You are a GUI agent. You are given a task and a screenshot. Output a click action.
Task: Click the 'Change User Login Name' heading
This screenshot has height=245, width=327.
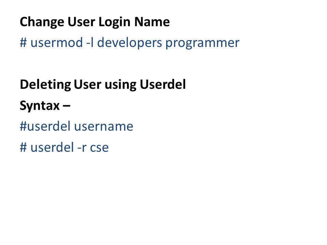(x=95, y=22)
